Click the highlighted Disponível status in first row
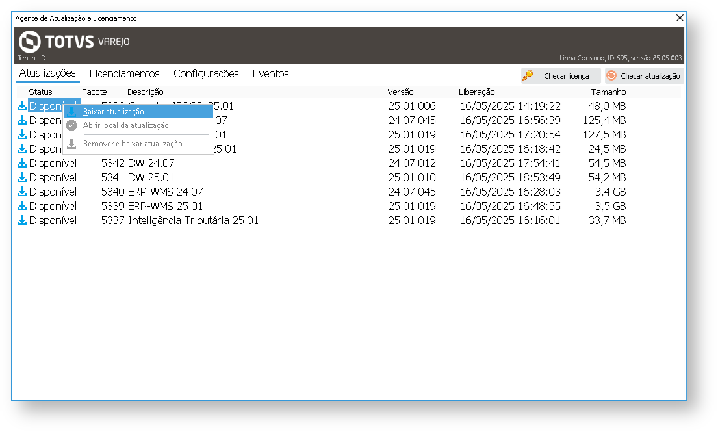Screen dimensions: 718x432 45,106
